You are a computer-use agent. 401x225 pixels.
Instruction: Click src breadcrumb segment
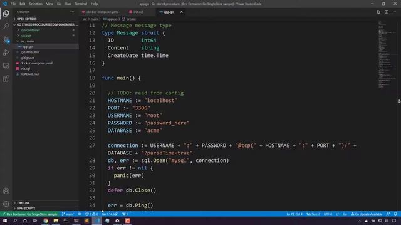[85, 19]
